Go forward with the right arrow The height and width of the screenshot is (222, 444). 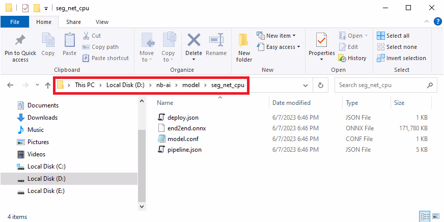(x=25, y=85)
